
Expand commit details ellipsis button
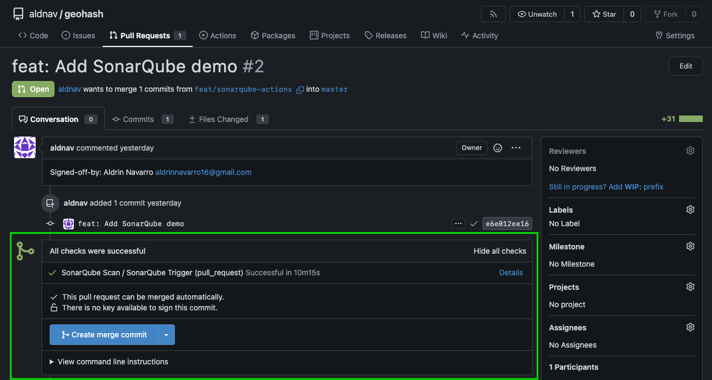(458, 223)
